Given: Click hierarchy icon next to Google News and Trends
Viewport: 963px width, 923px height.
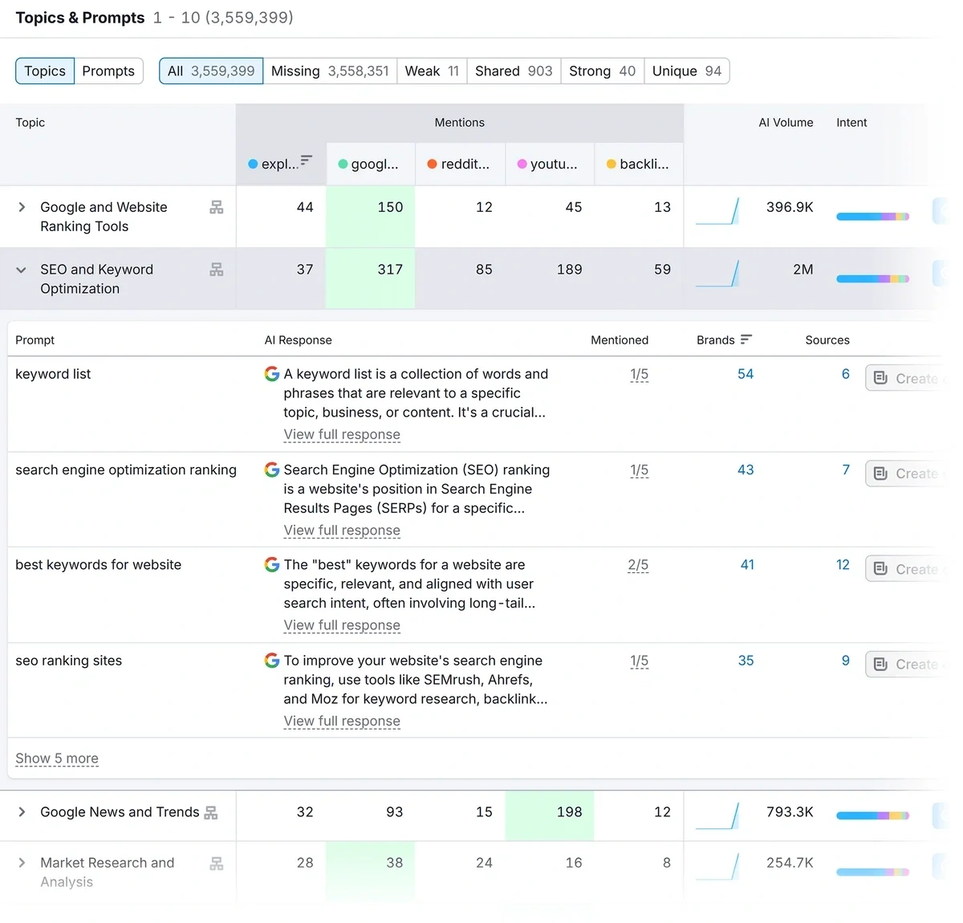Looking at the screenshot, I should coord(211,813).
